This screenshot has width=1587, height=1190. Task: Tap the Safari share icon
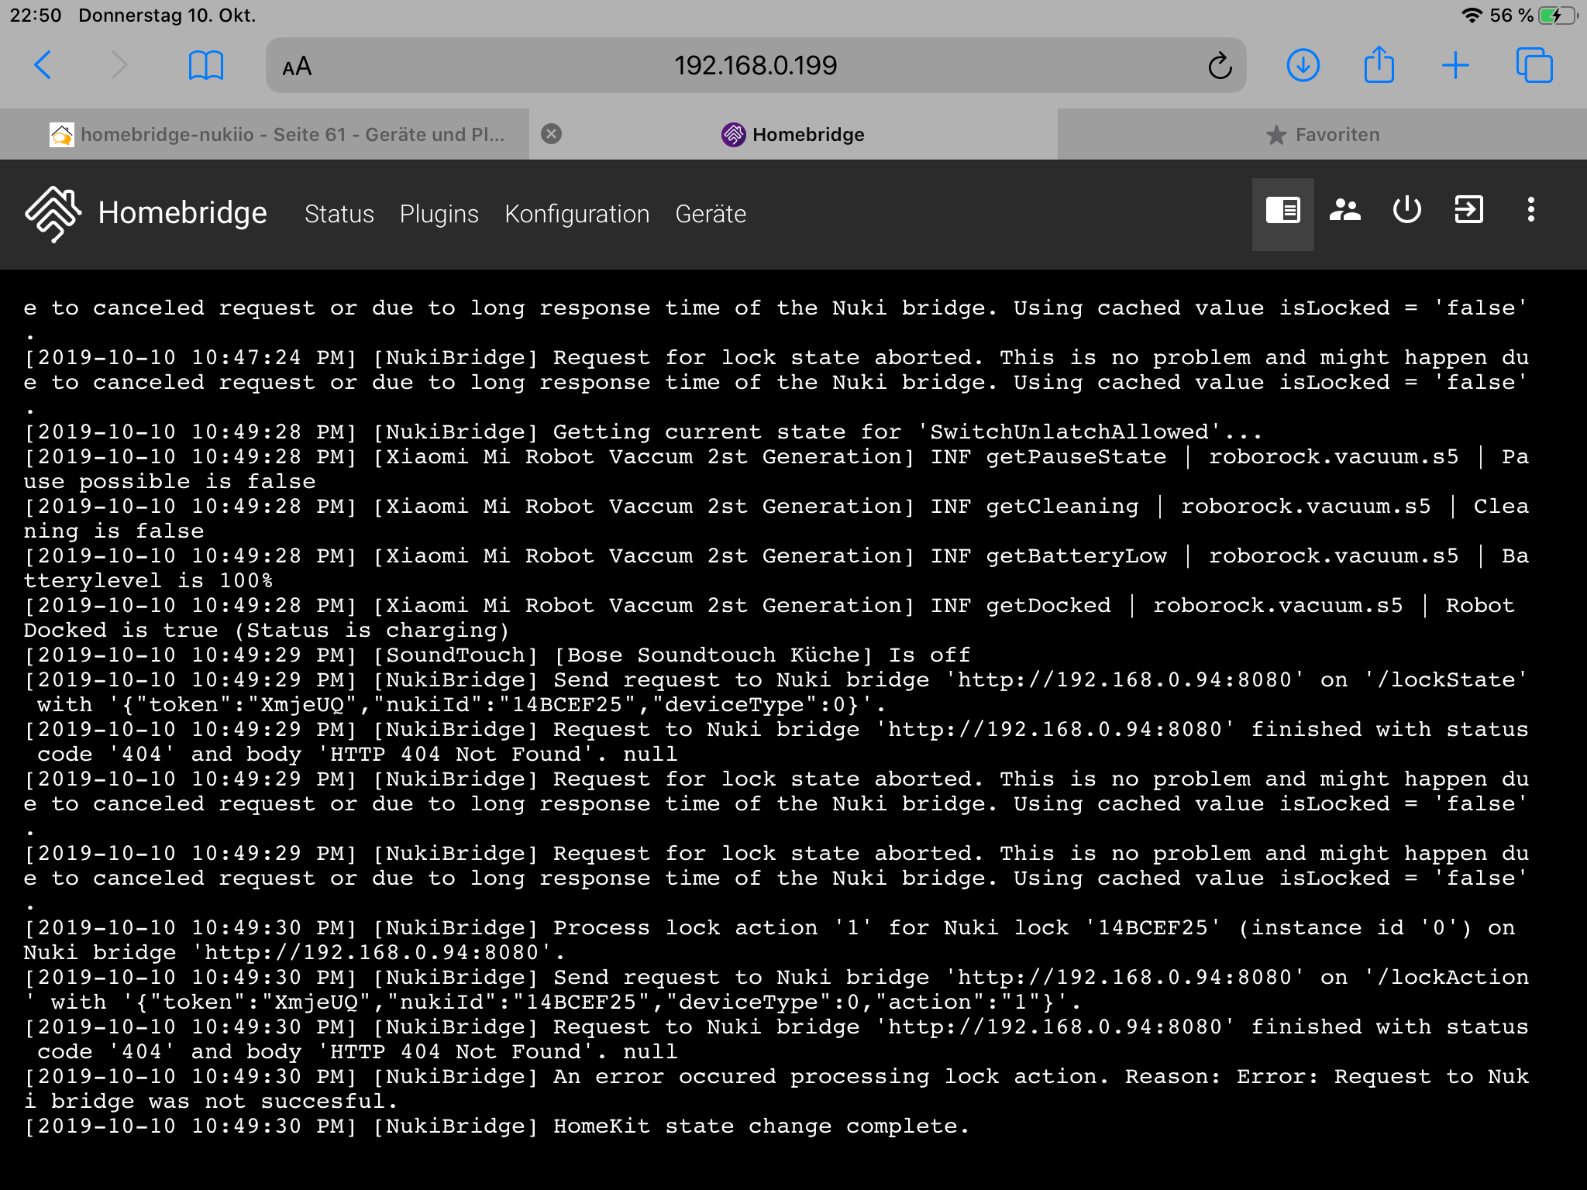pos(1379,66)
